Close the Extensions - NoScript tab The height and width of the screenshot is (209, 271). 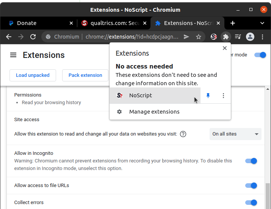pos(218,23)
